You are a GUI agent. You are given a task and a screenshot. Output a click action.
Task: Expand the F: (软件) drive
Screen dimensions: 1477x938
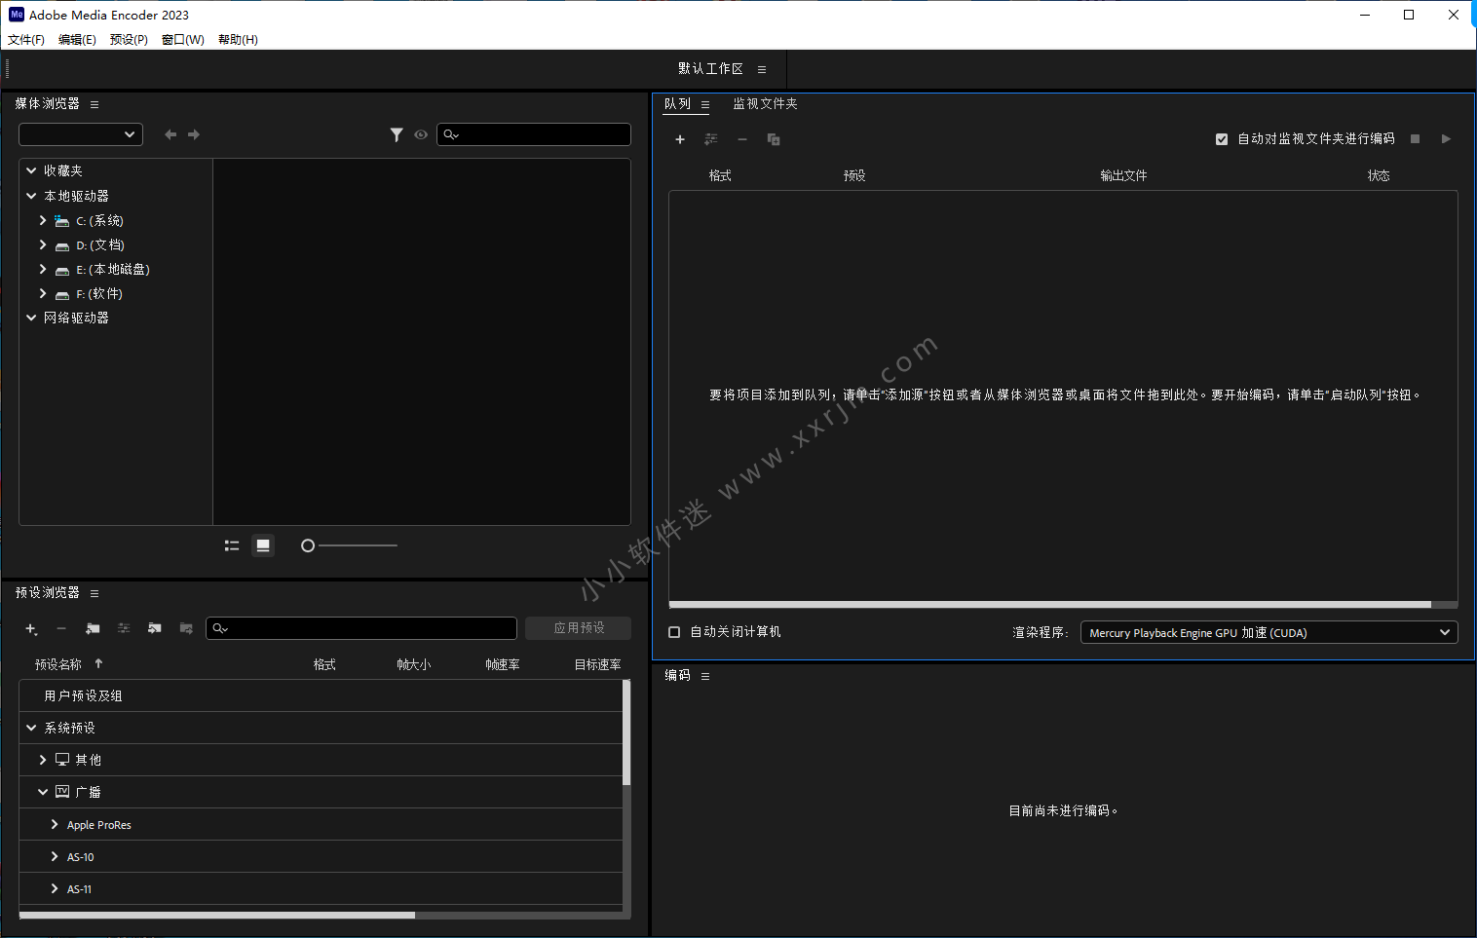coord(43,293)
